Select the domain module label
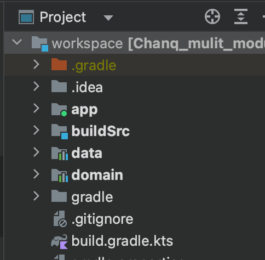265x260 pixels. pyautogui.click(x=97, y=175)
